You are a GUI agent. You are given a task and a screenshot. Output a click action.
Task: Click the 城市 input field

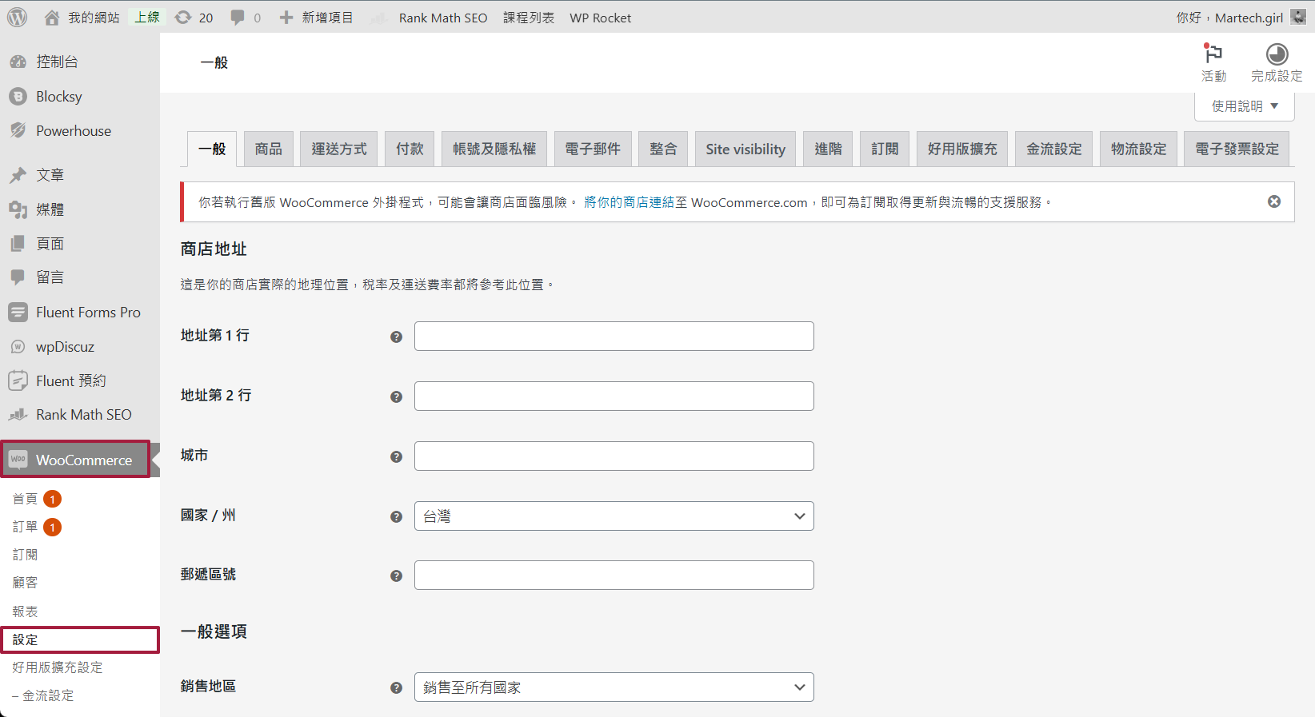pos(614,456)
